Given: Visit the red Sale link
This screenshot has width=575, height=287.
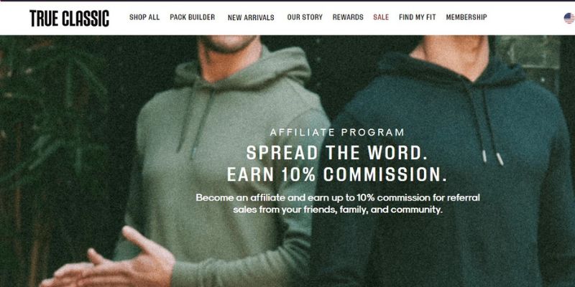Looking at the screenshot, I should click(x=381, y=17).
